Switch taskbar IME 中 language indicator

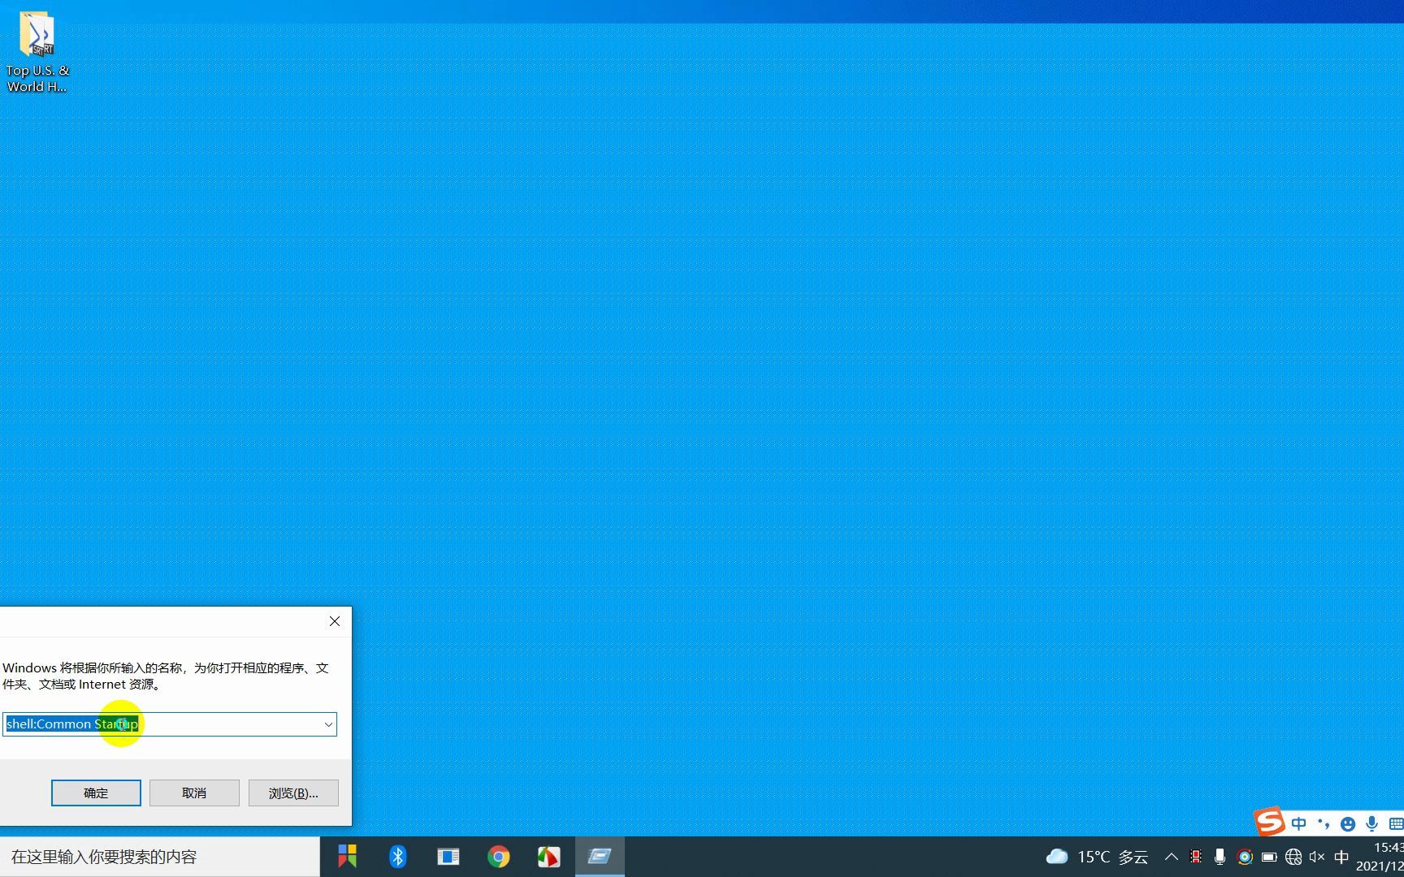pyautogui.click(x=1341, y=857)
